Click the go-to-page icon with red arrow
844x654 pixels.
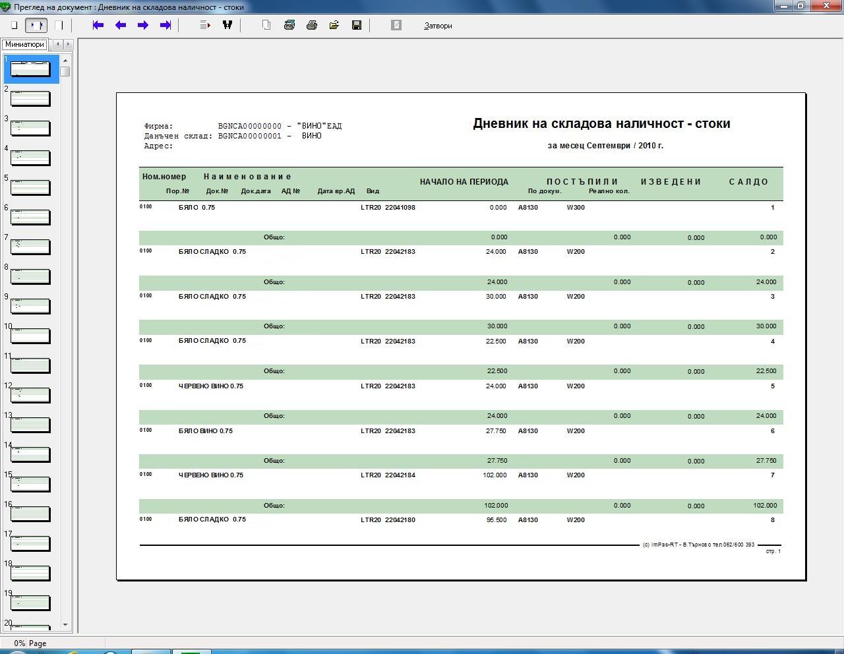tap(205, 25)
